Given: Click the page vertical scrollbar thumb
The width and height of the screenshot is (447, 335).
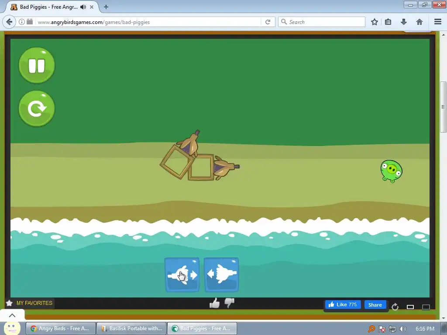Looking at the screenshot, I should (x=443, y=107).
